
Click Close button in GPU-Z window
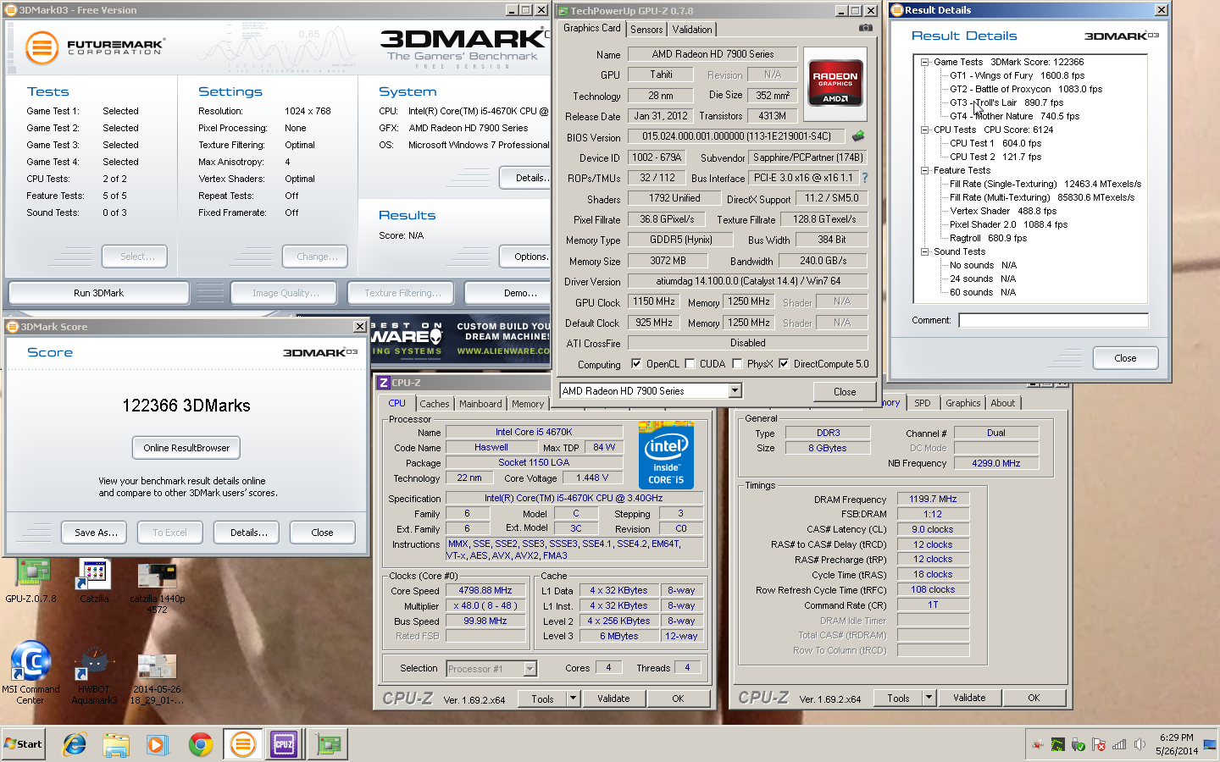coord(845,391)
